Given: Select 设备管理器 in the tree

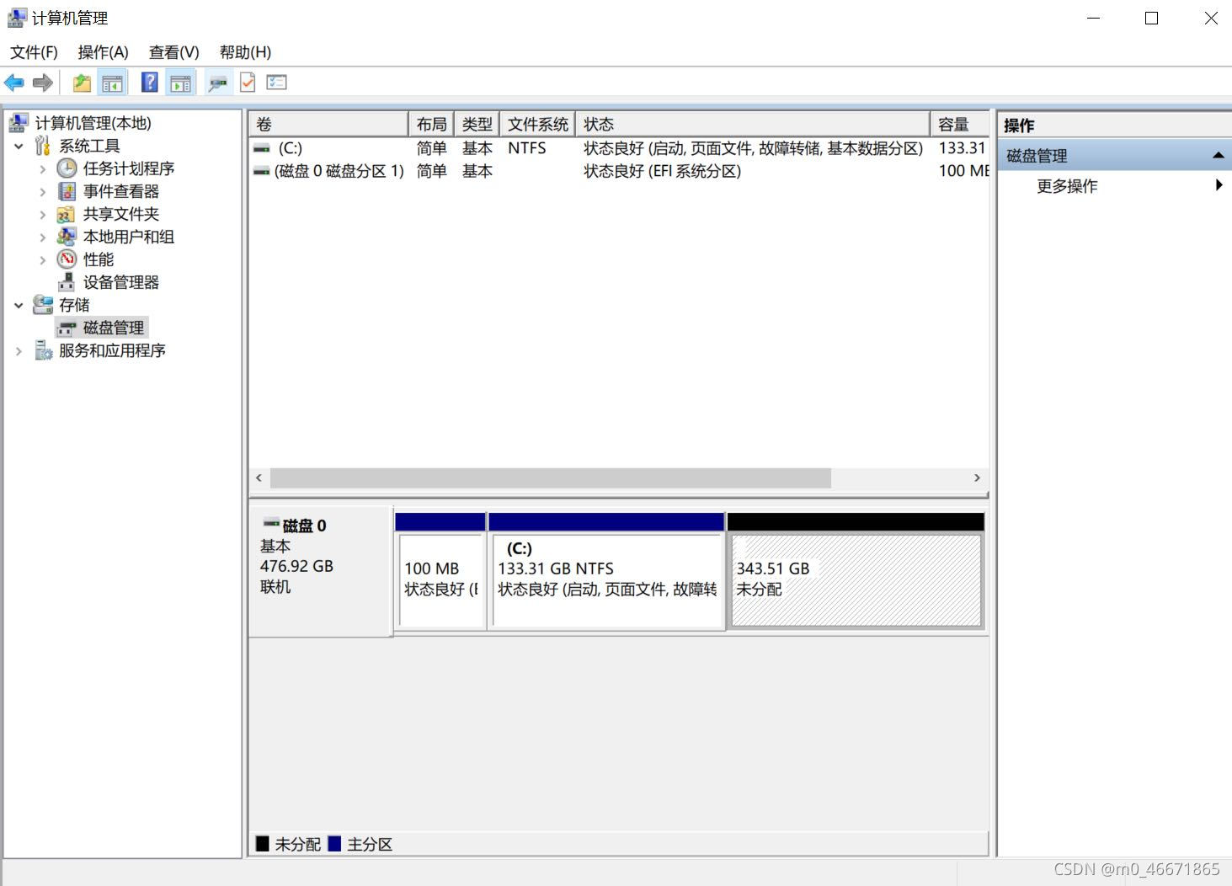Looking at the screenshot, I should 120,282.
